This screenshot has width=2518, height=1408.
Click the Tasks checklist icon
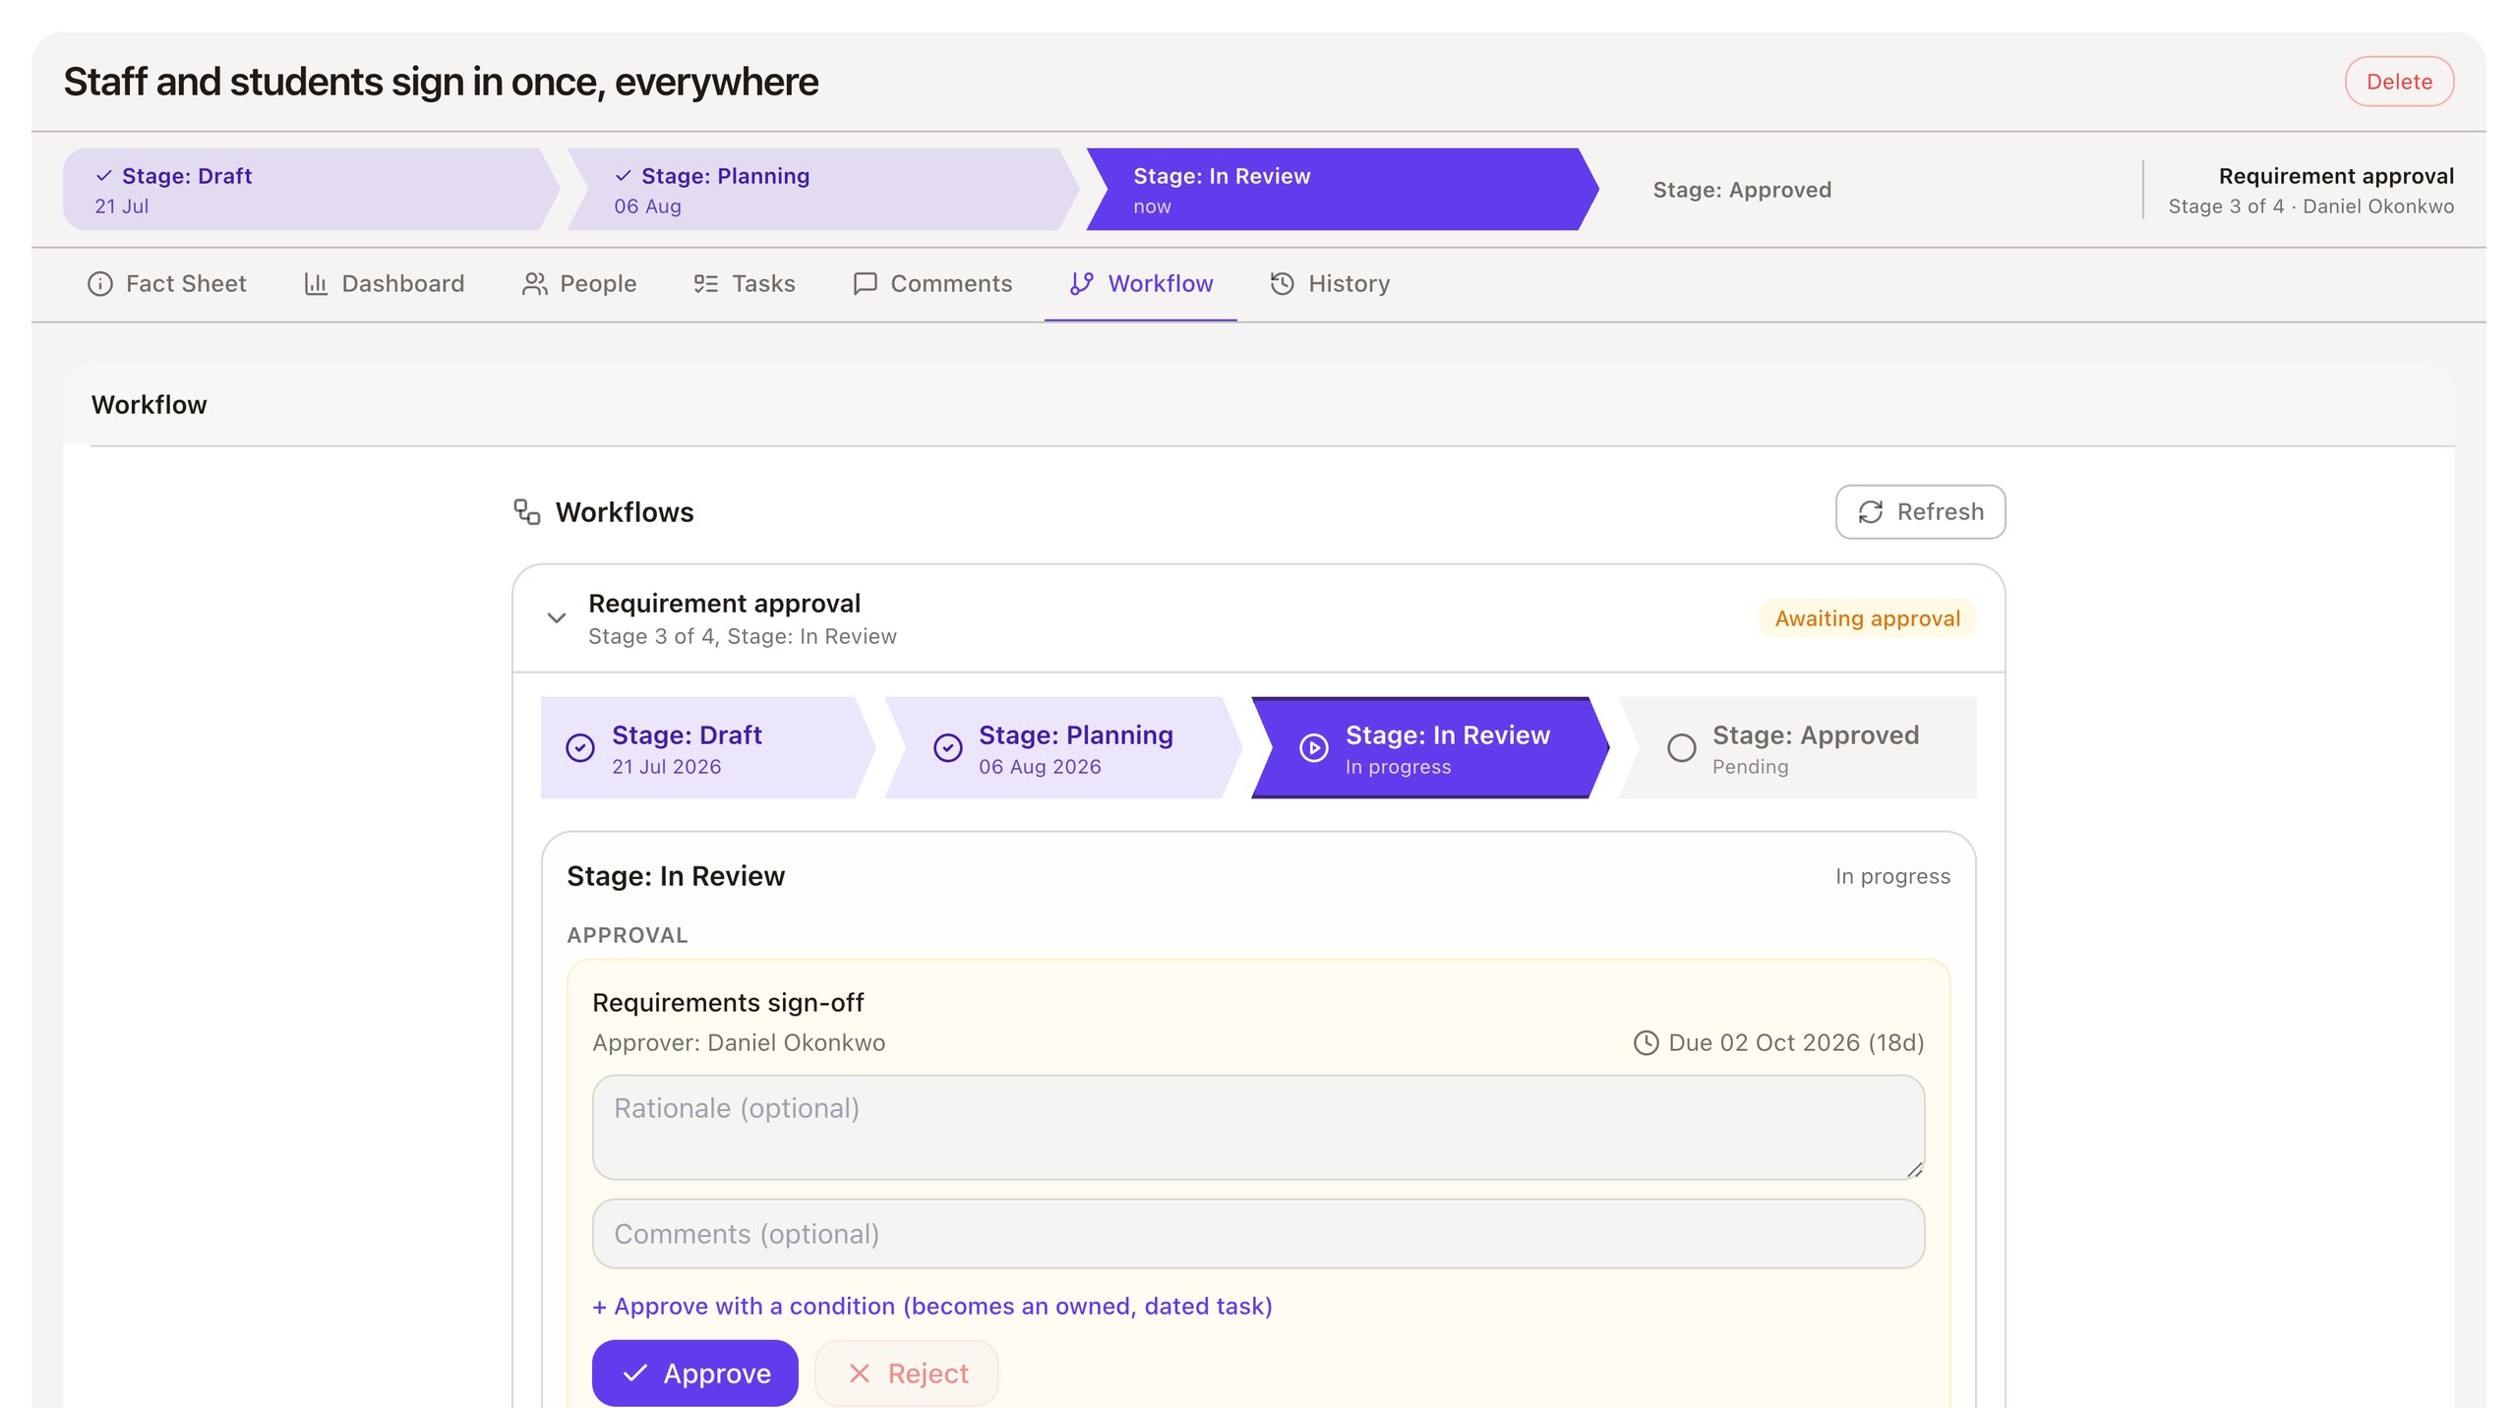coord(706,284)
